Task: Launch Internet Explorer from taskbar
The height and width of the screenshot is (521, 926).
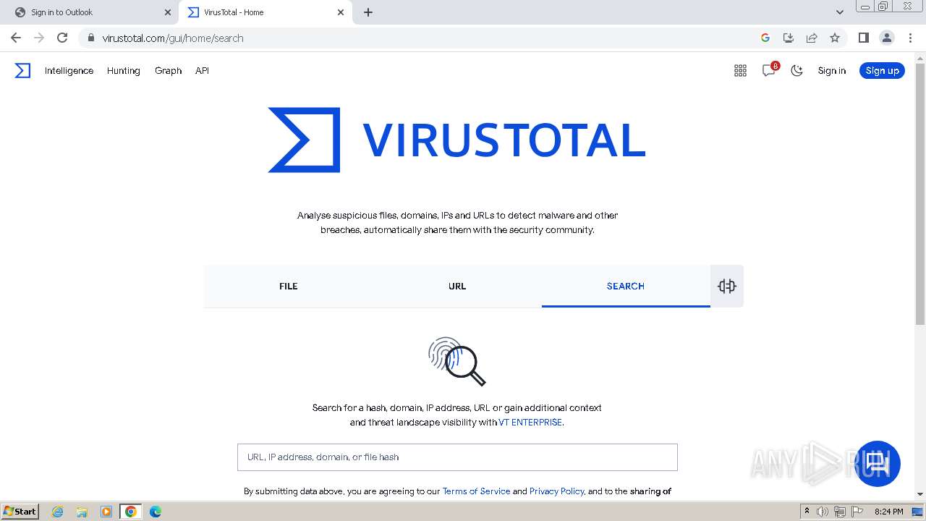Action: coord(57,512)
